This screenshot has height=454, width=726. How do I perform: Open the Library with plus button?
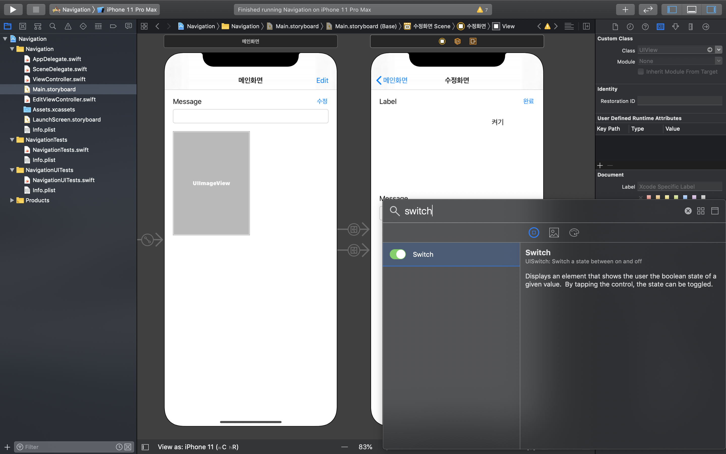click(x=625, y=9)
